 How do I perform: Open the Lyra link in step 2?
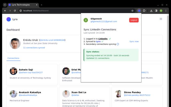pyautogui.click(x=98, y=41)
